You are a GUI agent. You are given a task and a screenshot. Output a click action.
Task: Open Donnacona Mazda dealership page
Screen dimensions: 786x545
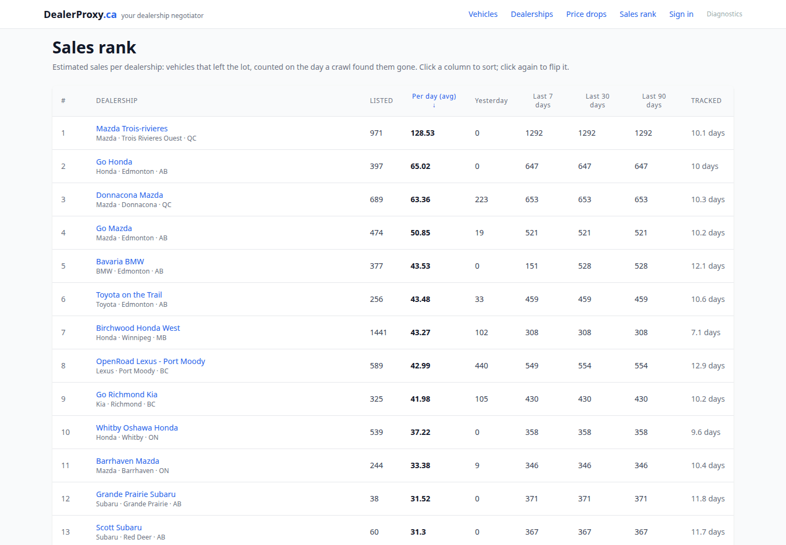point(129,195)
